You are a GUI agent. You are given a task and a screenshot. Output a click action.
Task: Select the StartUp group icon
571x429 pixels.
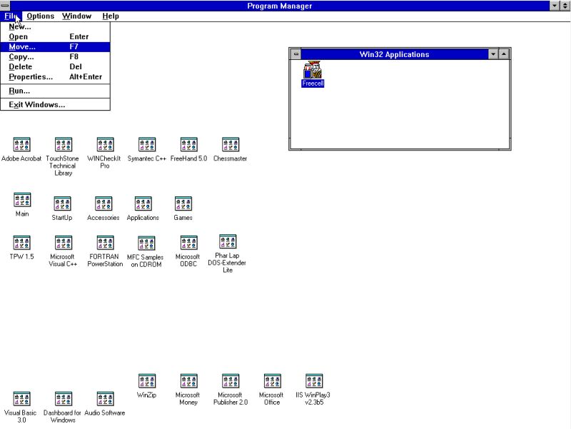coord(62,203)
